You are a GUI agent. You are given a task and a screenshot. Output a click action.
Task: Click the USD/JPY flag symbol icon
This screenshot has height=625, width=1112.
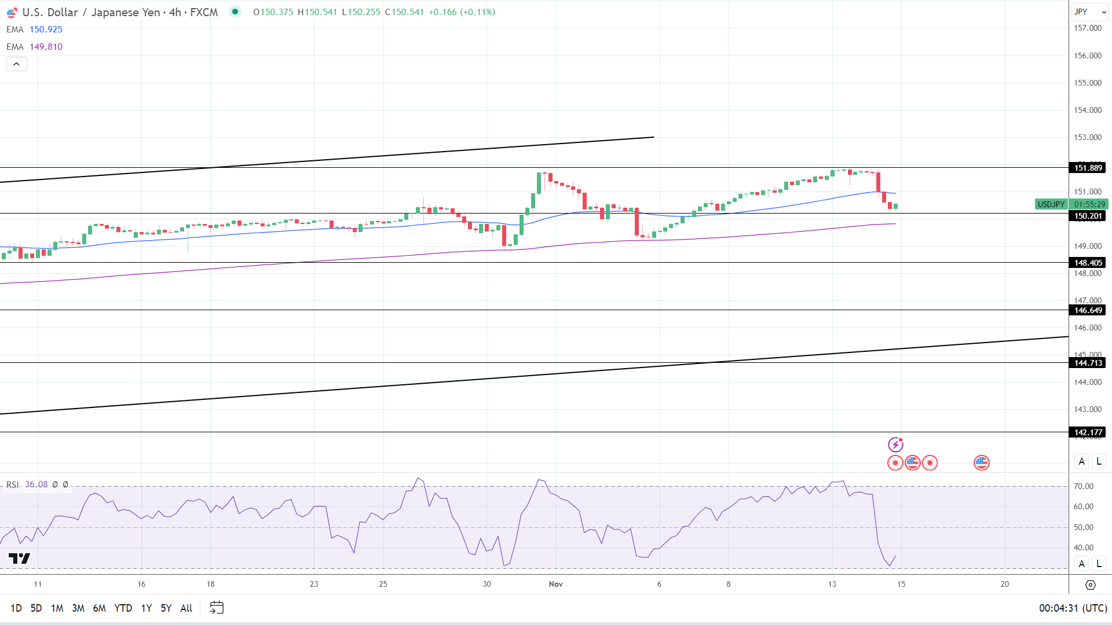pyautogui.click(x=12, y=12)
